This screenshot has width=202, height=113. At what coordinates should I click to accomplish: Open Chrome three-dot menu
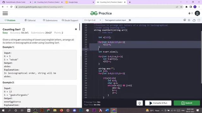coord(199,7)
